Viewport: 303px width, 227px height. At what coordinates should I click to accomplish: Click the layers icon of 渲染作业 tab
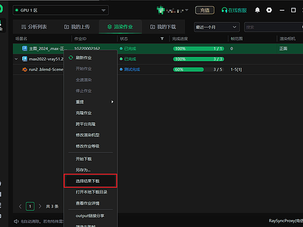pos(110,27)
